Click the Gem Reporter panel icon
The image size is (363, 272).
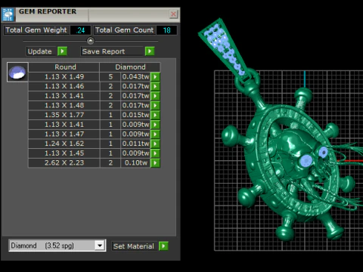point(8,14)
